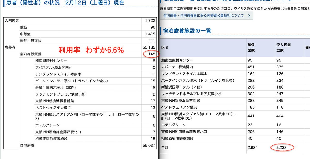The height and width of the screenshot is (159, 310).
Task: Click the value 13 for ベストウェスタン横浜
Action: click(x=153, y=108)
